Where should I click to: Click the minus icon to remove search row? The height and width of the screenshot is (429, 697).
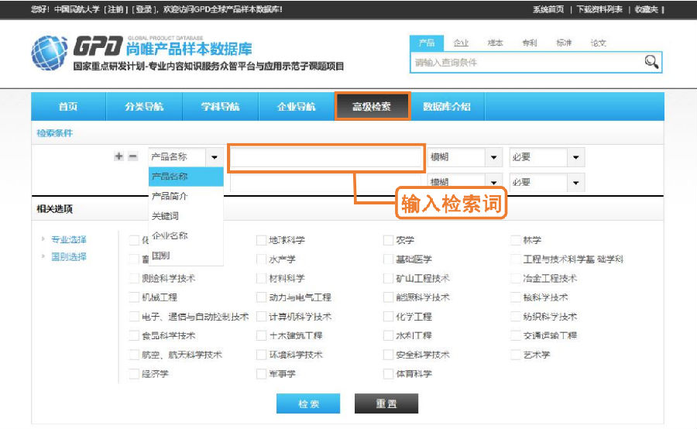coord(132,156)
